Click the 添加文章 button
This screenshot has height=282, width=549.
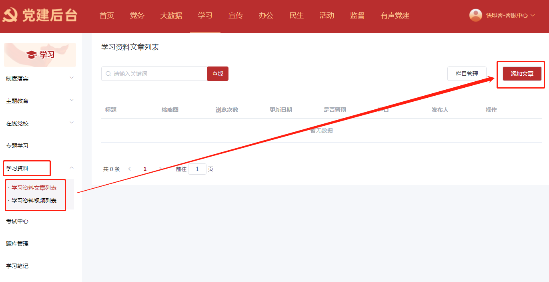522,74
